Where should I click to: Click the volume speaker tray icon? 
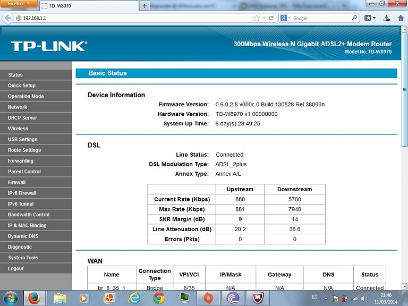pos(364,299)
